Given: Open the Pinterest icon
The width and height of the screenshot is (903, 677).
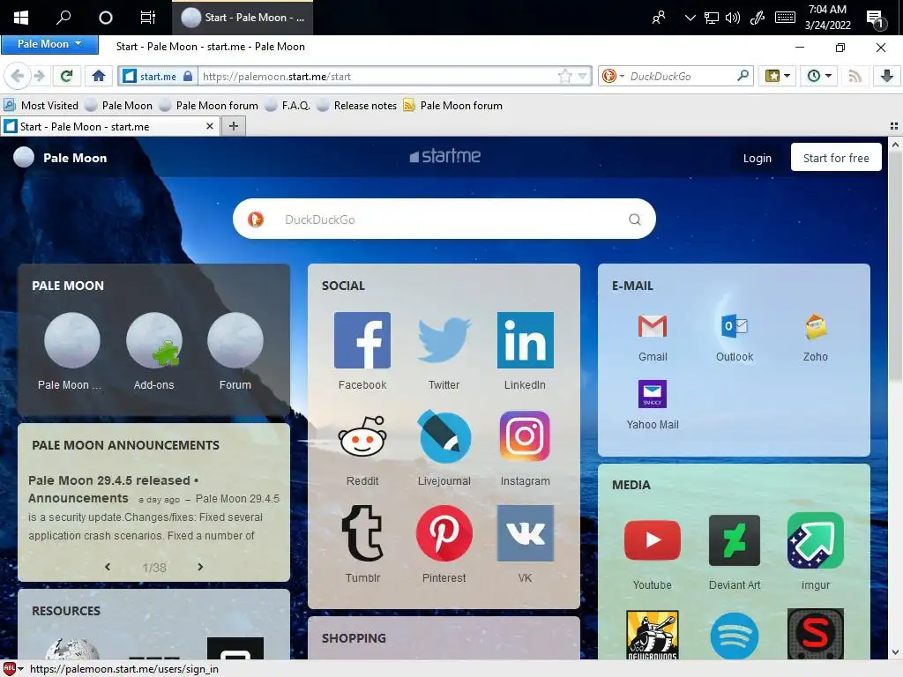Looking at the screenshot, I should click(x=444, y=533).
